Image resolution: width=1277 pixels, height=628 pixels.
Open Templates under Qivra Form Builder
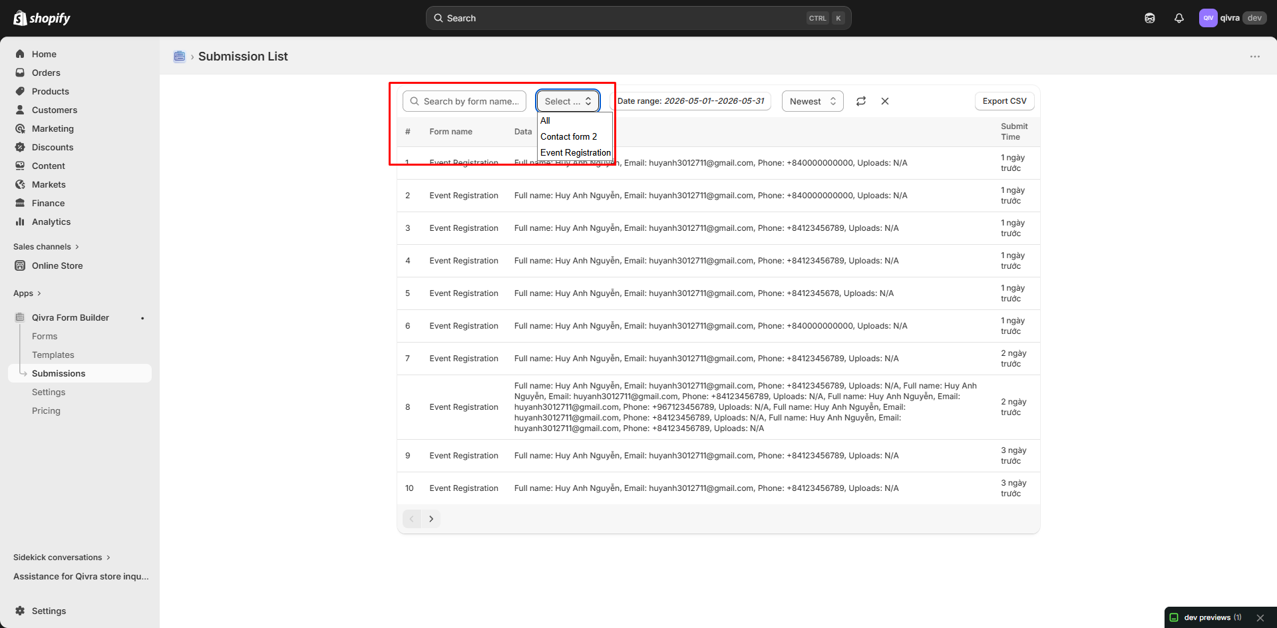pos(53,355)
